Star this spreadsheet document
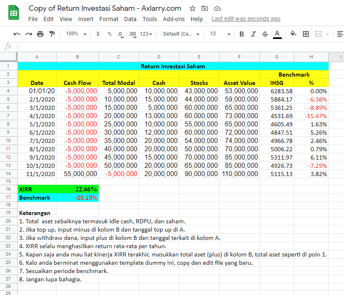Image resolution: width=344 pixels, height=295 pixels. [193, 9]
